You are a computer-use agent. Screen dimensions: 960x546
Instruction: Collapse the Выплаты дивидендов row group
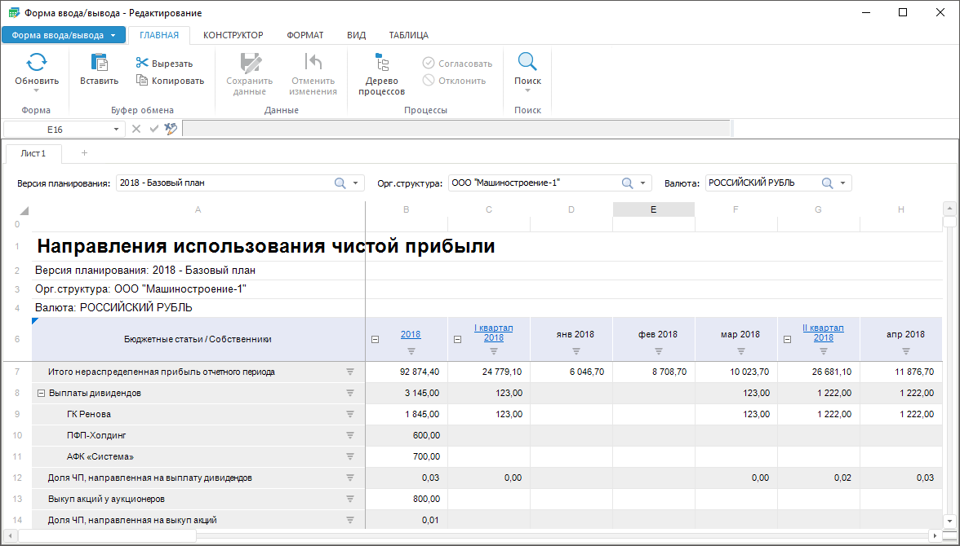coord(41,393)
